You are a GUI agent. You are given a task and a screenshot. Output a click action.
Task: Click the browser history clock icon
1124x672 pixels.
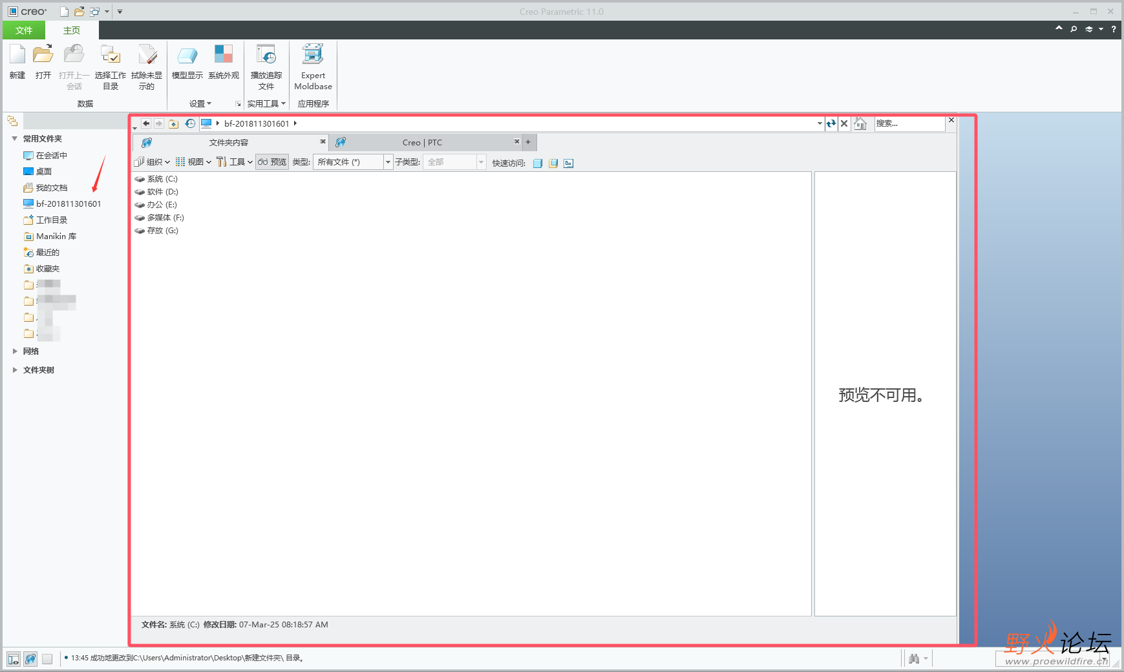pyautogui.click(x=190, y=123)
